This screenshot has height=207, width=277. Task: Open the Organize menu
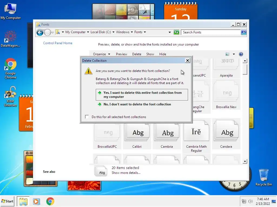pos(102,54)
